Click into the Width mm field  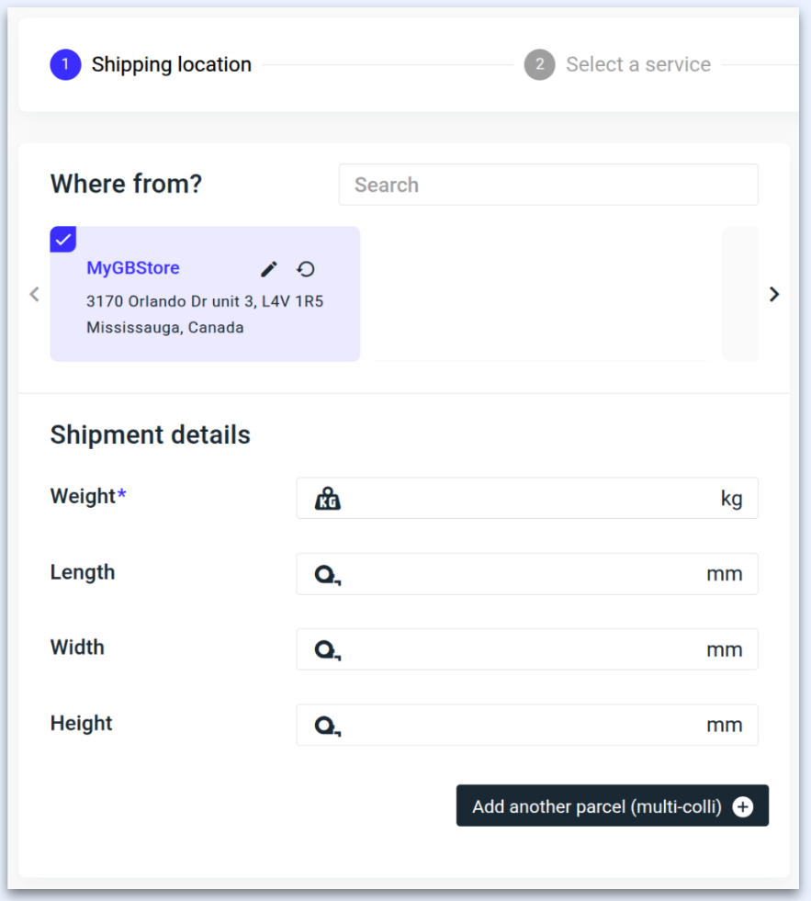pos(524,650)
